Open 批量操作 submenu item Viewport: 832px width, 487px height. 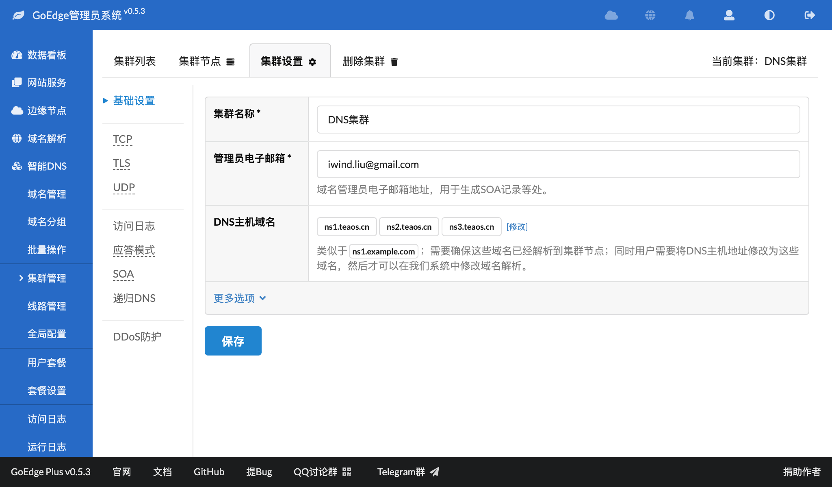(46, 250)
